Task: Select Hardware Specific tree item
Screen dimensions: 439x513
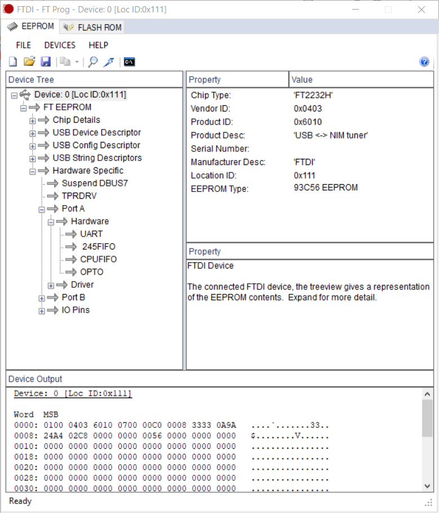Action: click(88, 171)
